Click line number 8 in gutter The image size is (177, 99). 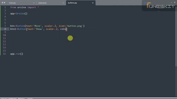point(5,29)
